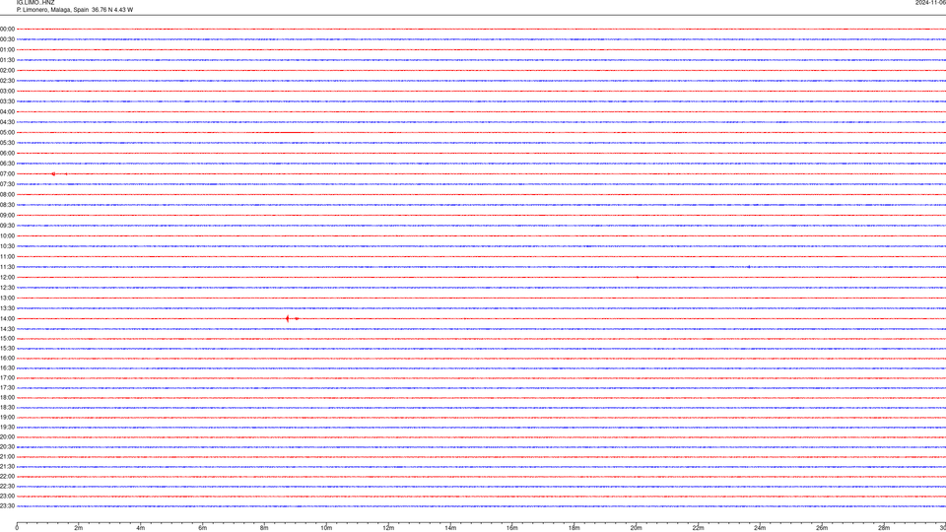Click the 28m tick label on the minute axis
The height and width of the screenshot is (532, 946).
click(x=884, y=528)
